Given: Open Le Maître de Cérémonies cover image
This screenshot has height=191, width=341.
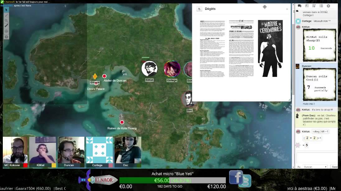Looking at the screenshot, I should click(x=270, y=48).
